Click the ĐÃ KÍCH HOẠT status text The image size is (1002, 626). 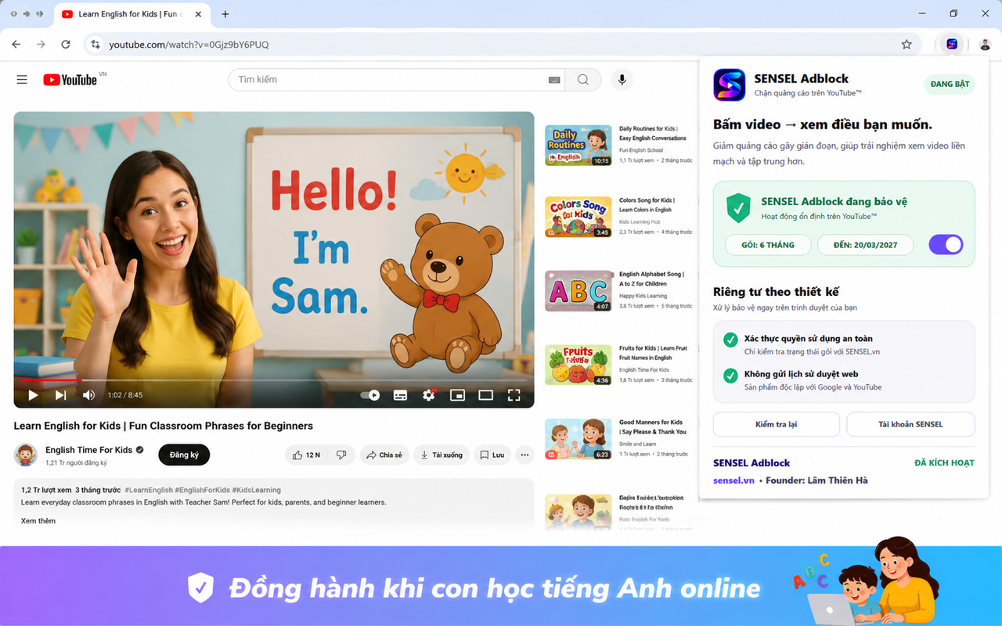944,463
